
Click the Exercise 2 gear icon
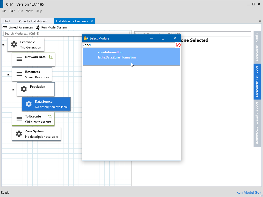(x=14, y=45)
